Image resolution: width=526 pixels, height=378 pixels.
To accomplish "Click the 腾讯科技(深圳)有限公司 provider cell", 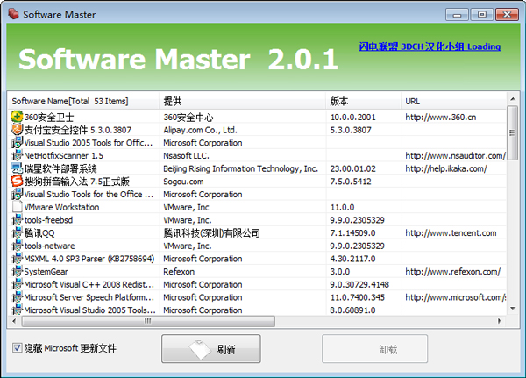I will pyautogui.click(x=211, y=233).
